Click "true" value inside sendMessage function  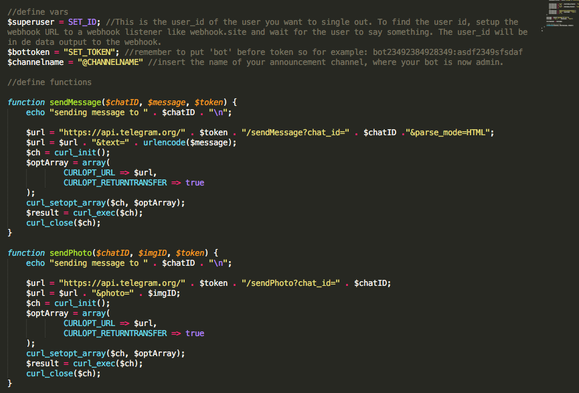pos(195,183)
